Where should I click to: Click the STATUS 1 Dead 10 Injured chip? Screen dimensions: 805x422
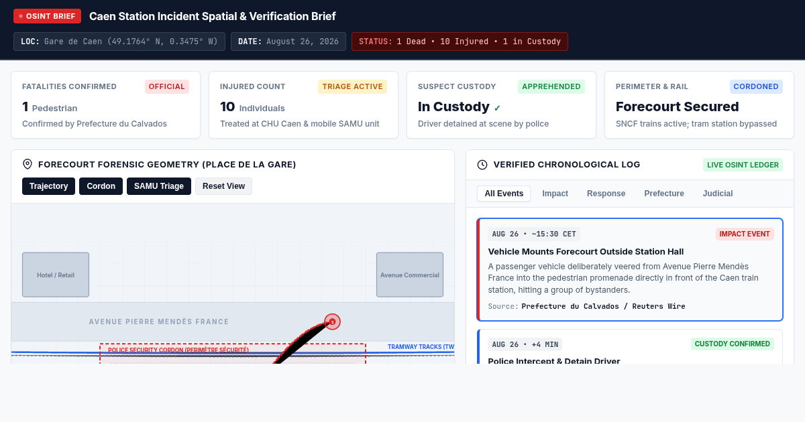coord(460,42)
